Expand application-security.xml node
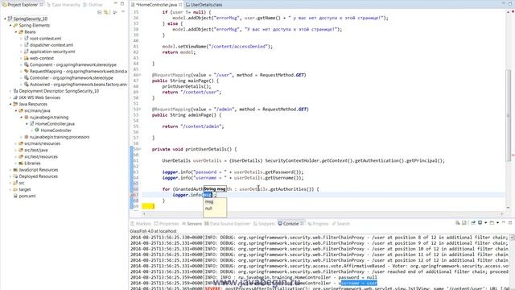The height and width of the screenshot is (290, 515). (22, 52)
